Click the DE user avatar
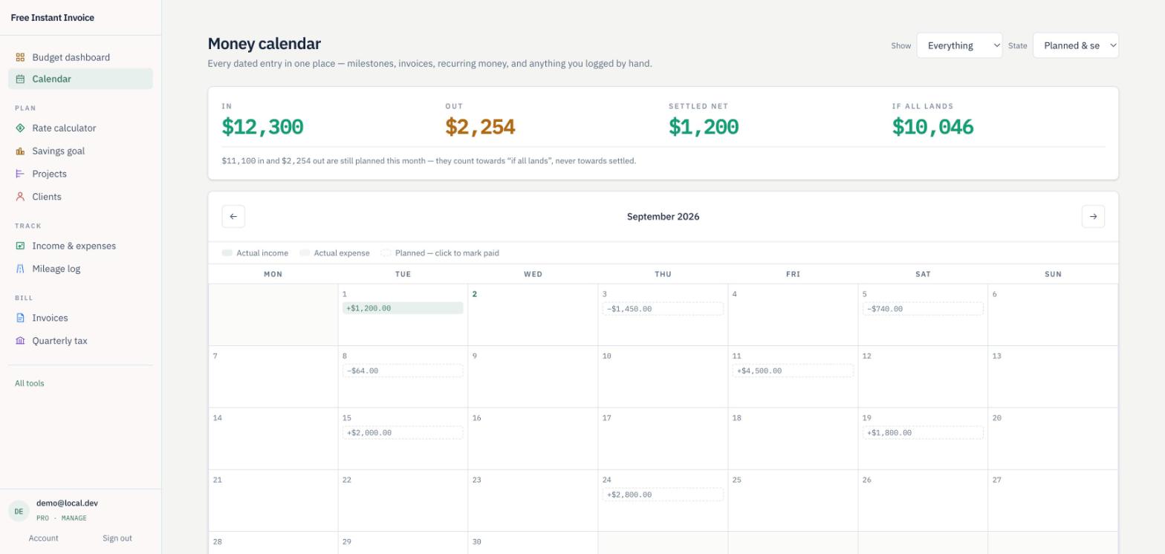1165x554 pixels. click(19, 511)
